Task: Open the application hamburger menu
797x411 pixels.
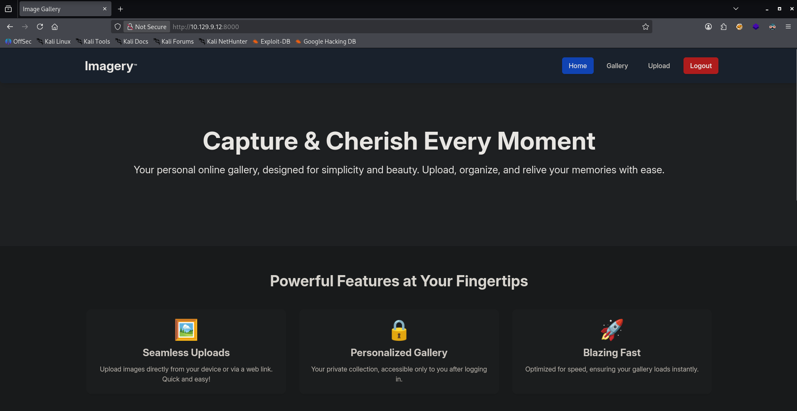Action: pos(788,27)
